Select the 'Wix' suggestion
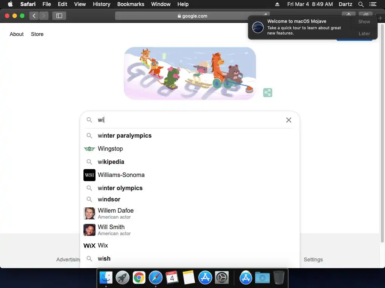 tap(190, 245)
